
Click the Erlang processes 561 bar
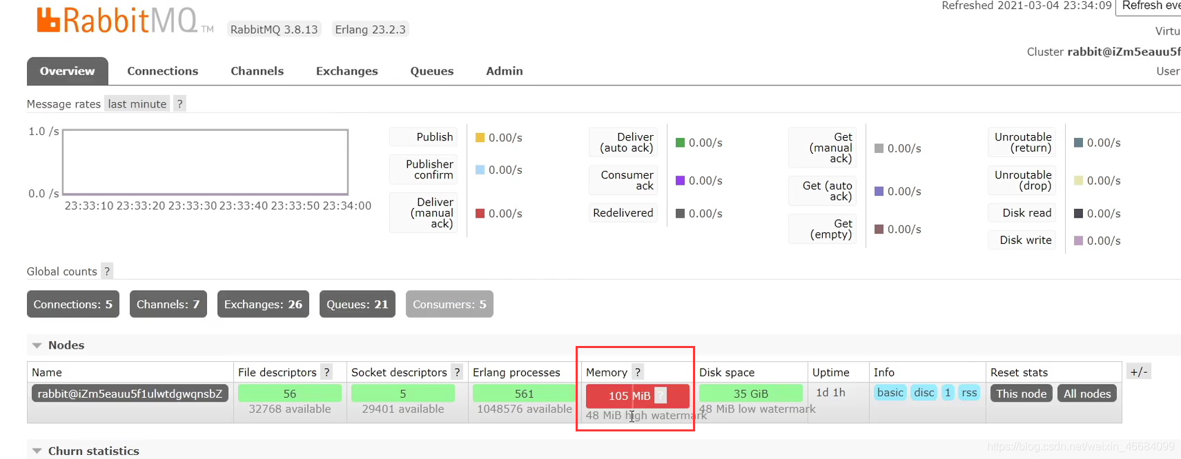pos(524,394)
